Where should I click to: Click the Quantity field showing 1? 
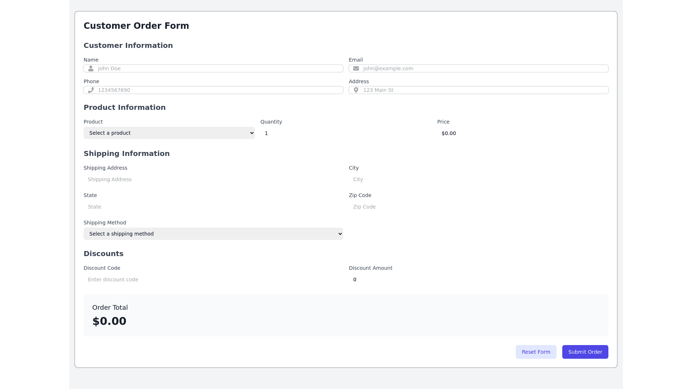(x=346, y=133)
